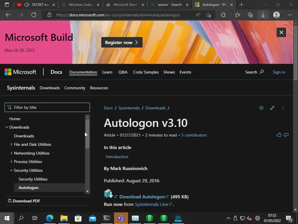Open the notification center icon

point(289,218)
